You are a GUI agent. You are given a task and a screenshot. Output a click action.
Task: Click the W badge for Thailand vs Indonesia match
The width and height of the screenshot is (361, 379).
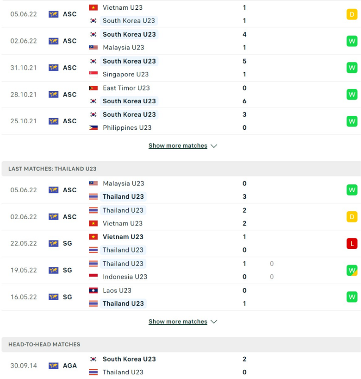click(x=352, y=270)
